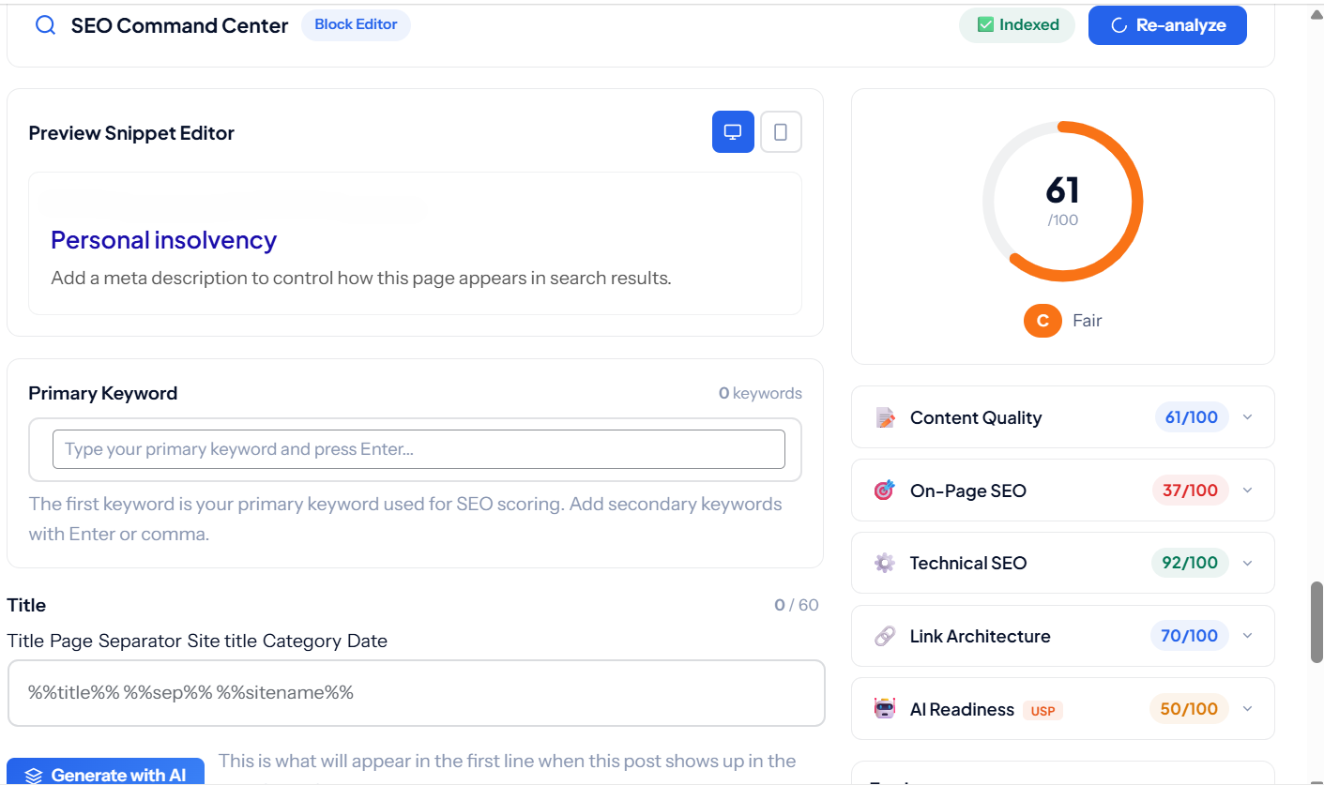Expand the Content Quality section
The image size is (1324, 785).
(1247, 417)
